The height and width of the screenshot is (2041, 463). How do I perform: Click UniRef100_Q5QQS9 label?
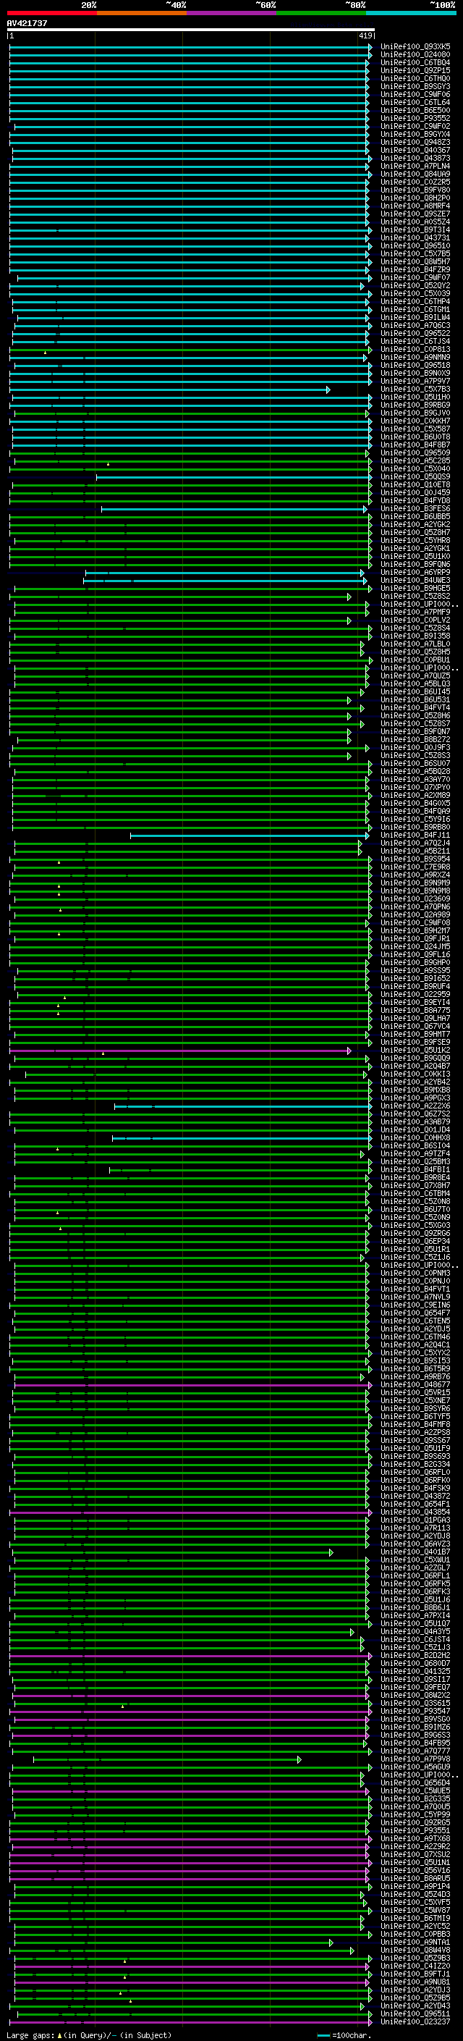click(415, 477)
